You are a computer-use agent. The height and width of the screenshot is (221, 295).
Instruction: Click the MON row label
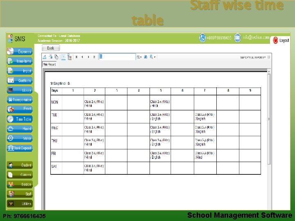(55, 102)
